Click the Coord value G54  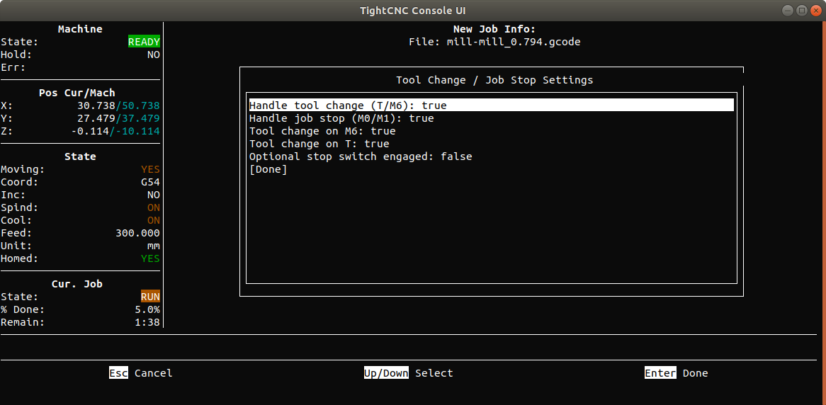coord(150,182)
